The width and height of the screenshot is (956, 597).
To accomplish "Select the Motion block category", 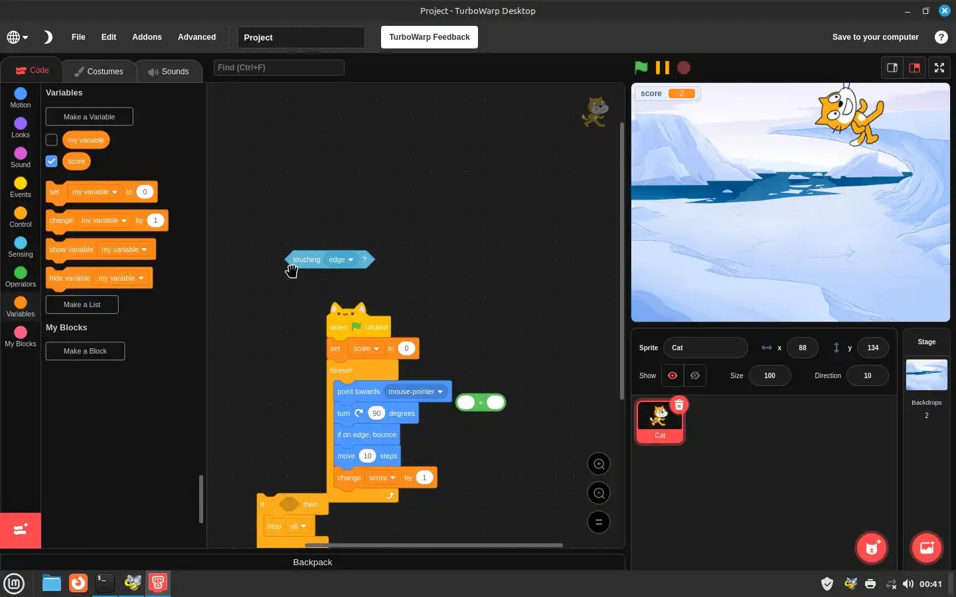I will (21, 98).
